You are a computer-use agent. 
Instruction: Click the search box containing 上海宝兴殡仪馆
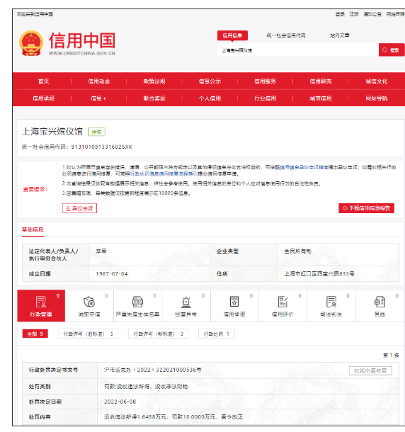click(298, 50)
